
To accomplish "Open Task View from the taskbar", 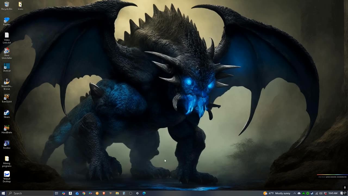I will pyautogui.click(x=57, y=193).
